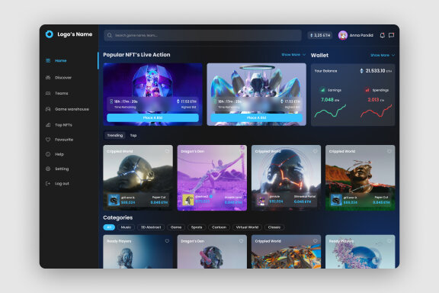The height and width of the screenshot is (293, 439).
Task: Open the chat messages icon
Action: point(392,35)
